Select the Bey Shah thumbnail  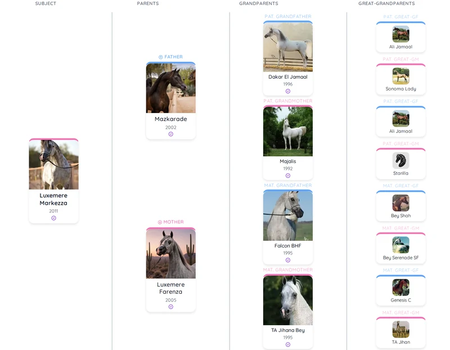[x=400, y=203]
